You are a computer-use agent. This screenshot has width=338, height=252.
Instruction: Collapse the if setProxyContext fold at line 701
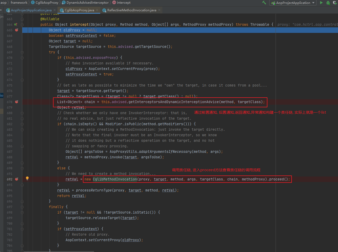[x=22, y=229]
